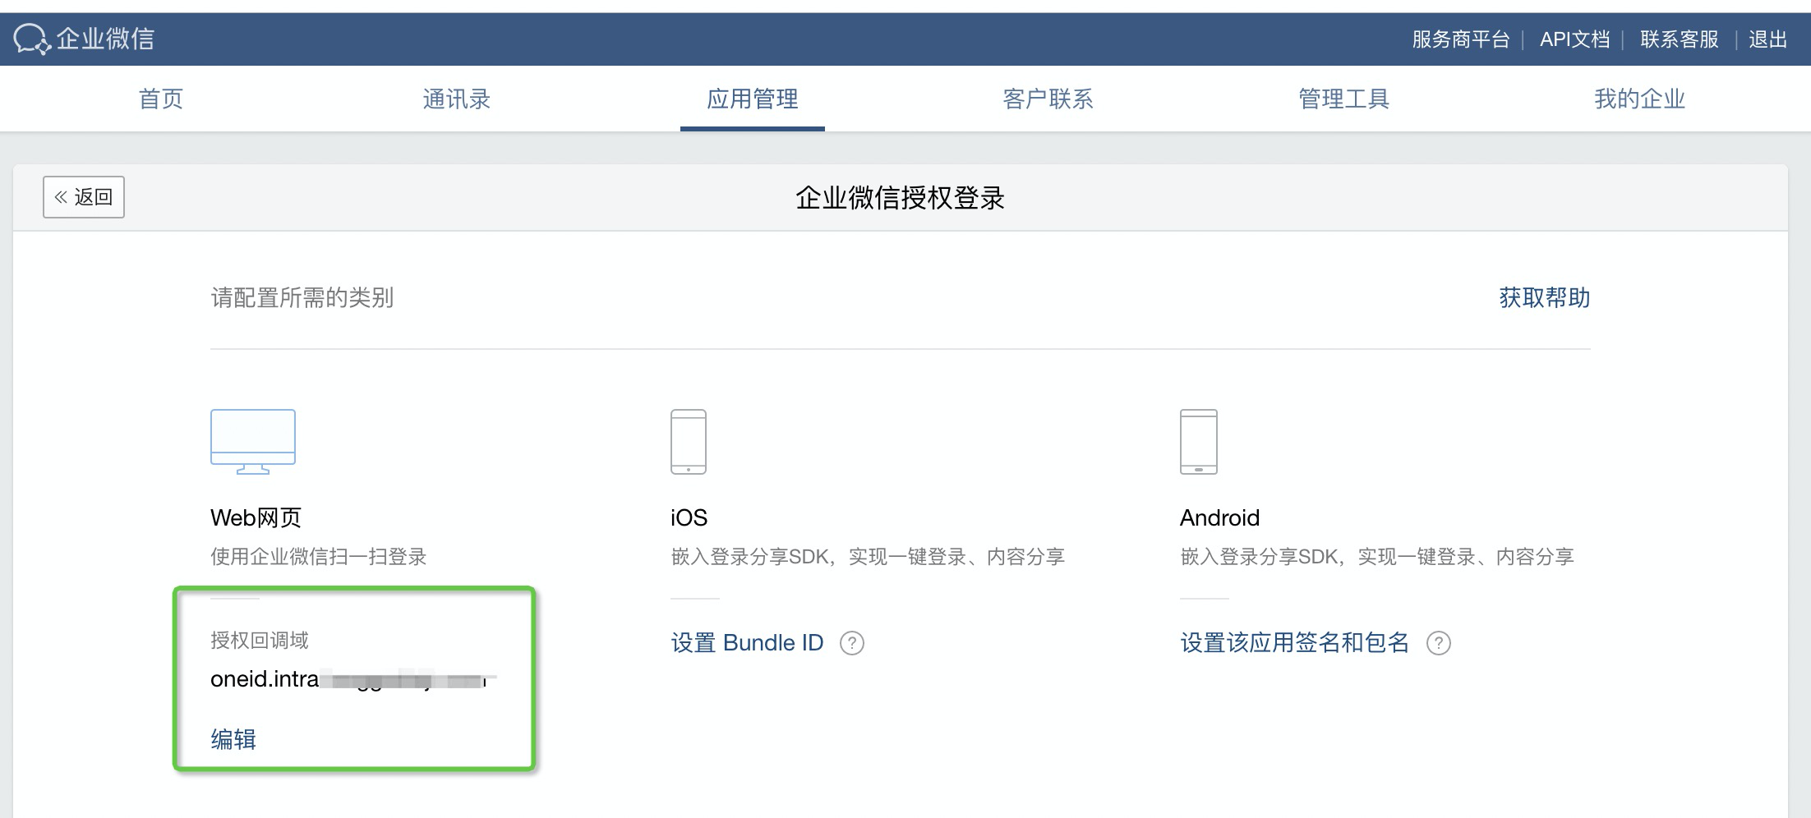Open 服务商平台 from the top bar
The image size is (1811, 818).
coord(1459,39)
